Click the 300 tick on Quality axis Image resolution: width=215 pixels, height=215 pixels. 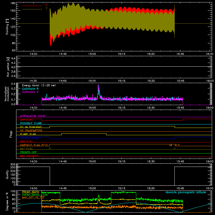pos(13,164)
